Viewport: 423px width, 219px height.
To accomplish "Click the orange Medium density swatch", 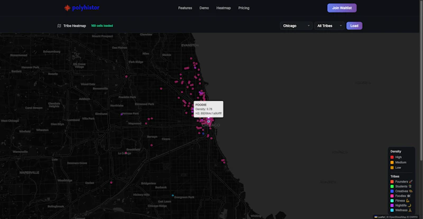I will click(x=392, y=163).
